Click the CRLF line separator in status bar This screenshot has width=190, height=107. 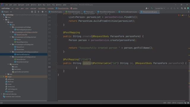(x=169, y=103)
